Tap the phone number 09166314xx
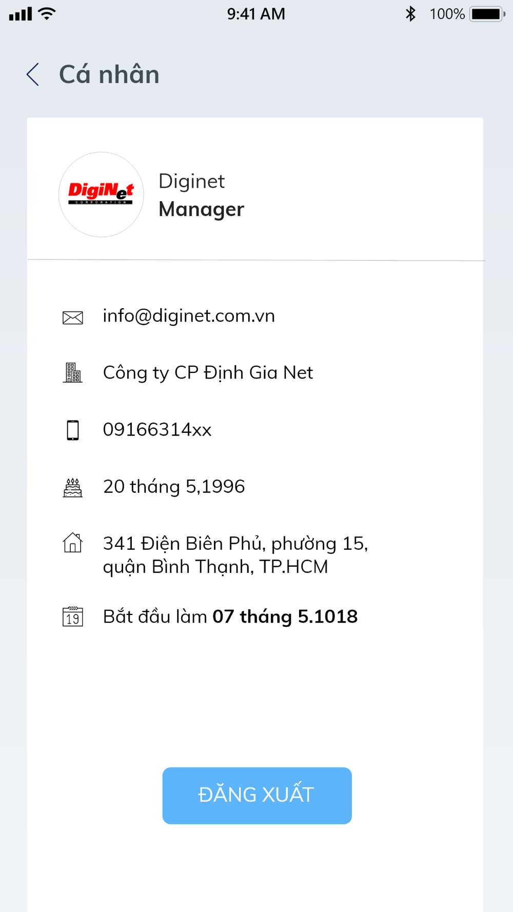This screenshot has width=513, height=912. pos(157,430)
